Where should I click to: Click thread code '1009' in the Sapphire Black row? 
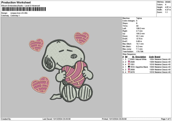(152, 67)
